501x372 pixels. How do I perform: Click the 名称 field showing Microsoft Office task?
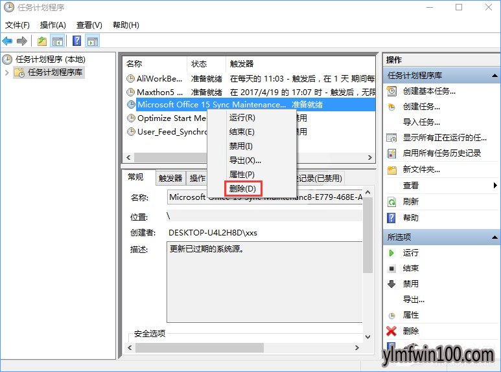tap(265, 197)
